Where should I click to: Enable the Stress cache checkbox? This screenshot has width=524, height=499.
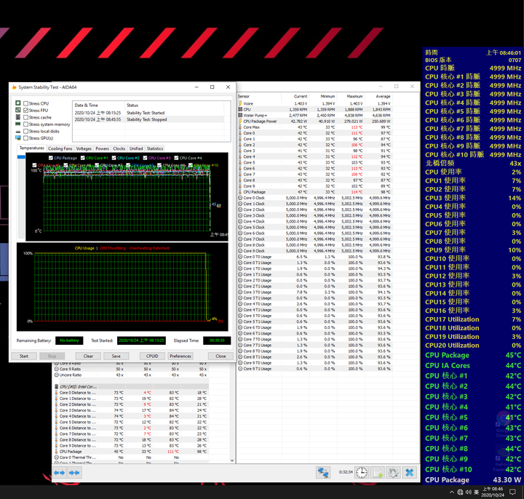25,117
